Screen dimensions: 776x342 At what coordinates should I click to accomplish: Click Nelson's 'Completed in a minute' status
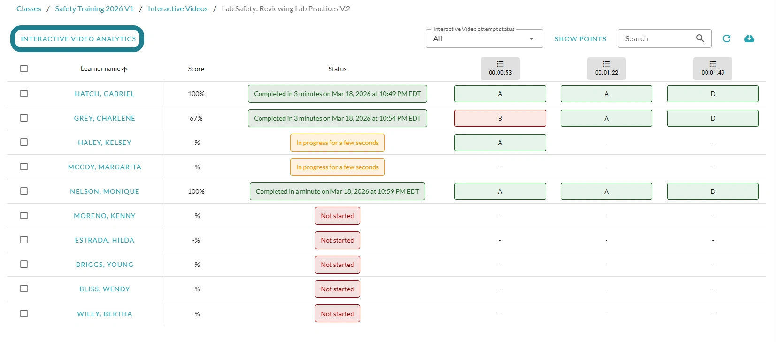[x=338, y=191]
